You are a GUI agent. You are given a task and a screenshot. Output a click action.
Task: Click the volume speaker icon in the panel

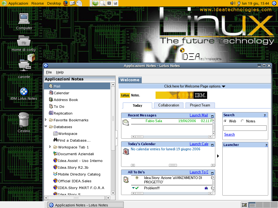tap(233, 3)
